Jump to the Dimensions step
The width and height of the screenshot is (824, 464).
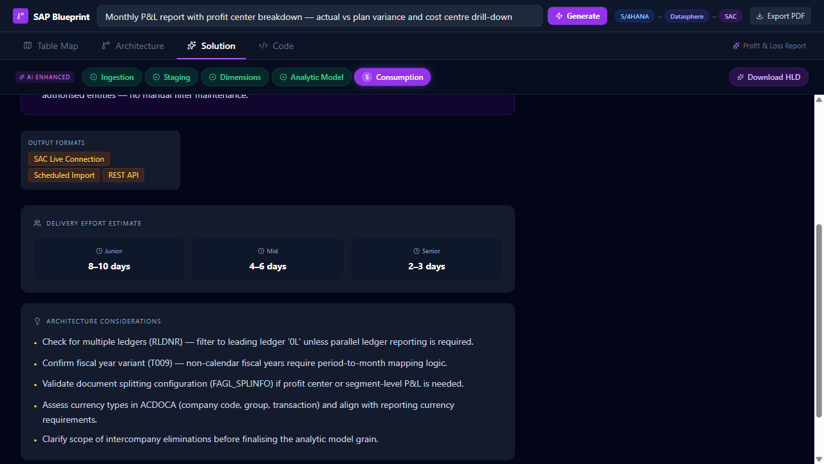[x=235, y=77]
